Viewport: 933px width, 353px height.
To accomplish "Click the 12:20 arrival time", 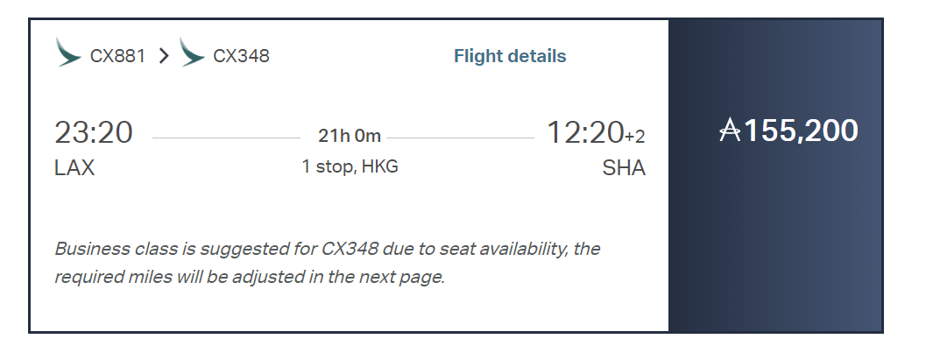I will point(584,133).
